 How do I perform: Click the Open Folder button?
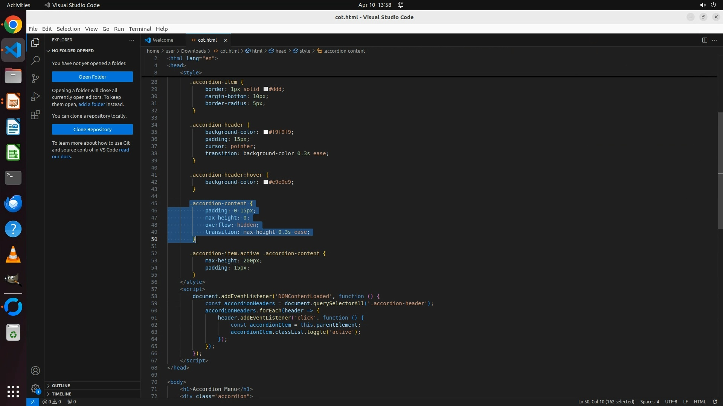point(92,77)
